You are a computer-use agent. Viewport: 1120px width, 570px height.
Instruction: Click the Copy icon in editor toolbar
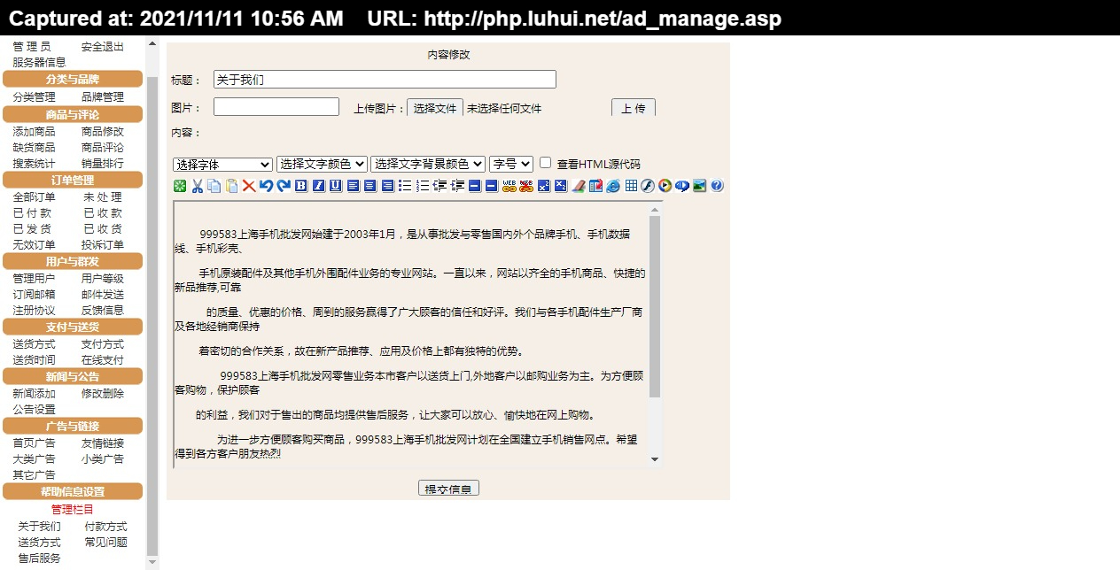pos(214,186)
